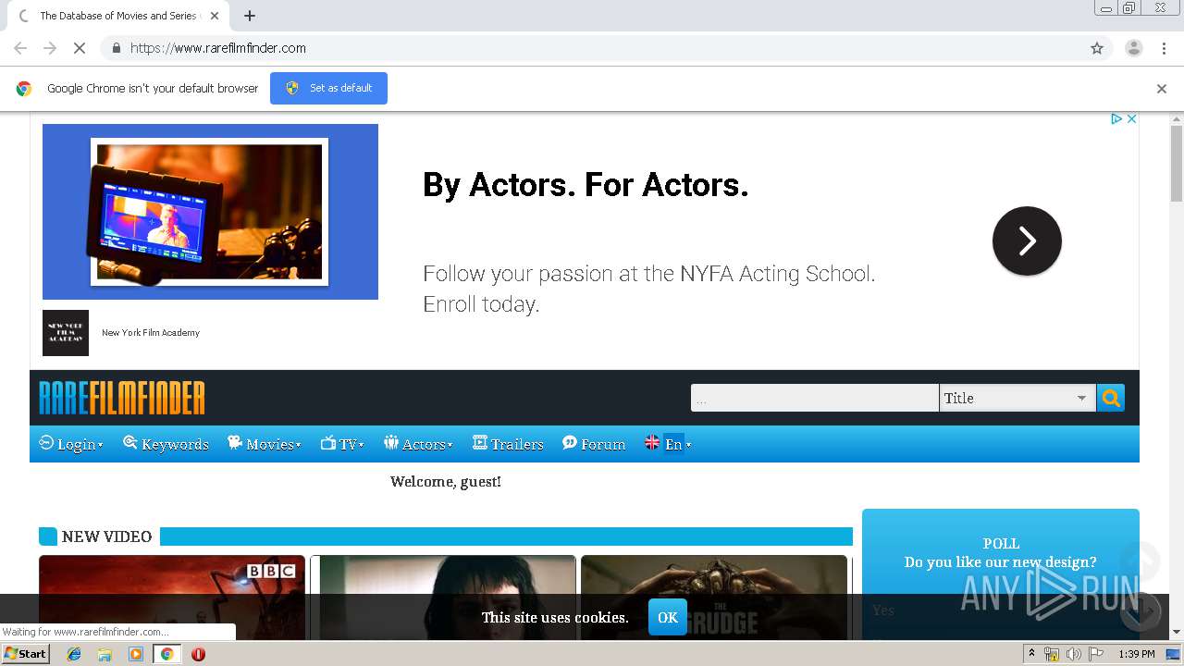Viewport: 1184px width, 666px height.
Task: Open the Trailers page
Action: (x=508, y=444)
